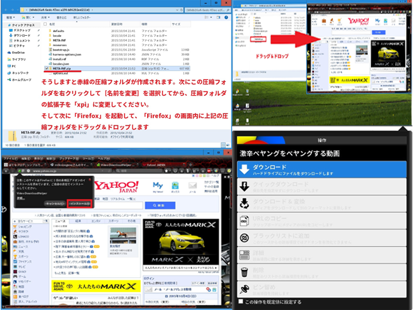Open the Video DownloadHelper browser tab
This screenshot has height=310, width=413.
tap(117, 165)
